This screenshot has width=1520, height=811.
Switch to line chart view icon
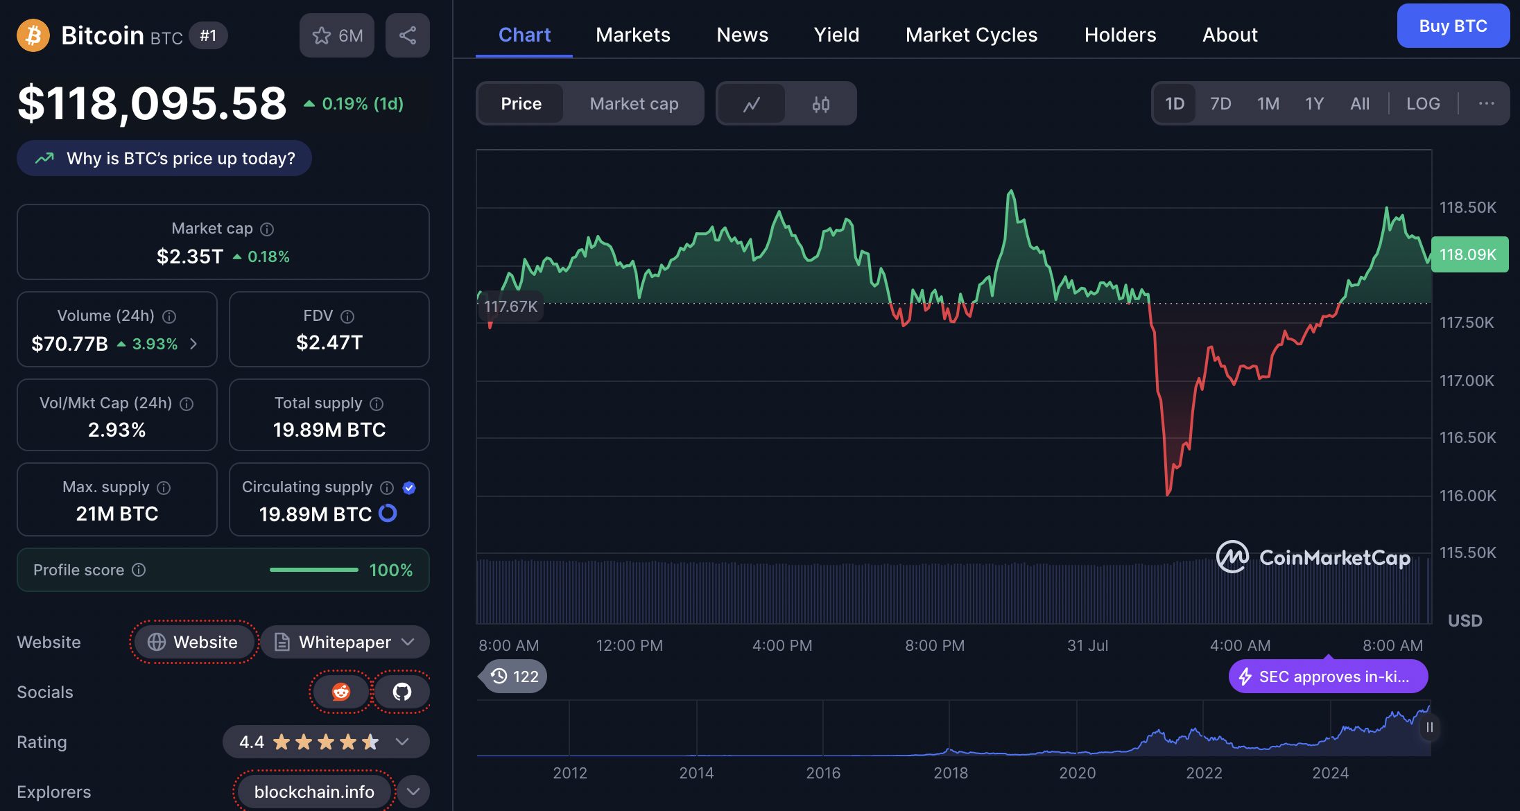752,104
